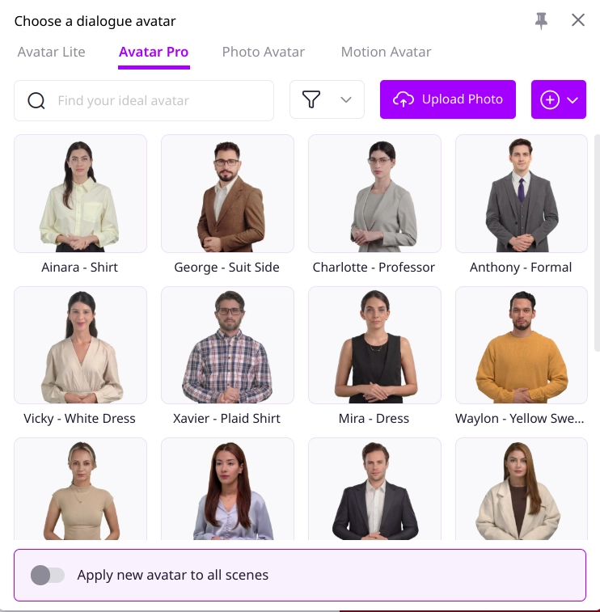Viewport: 600px width, 612px height.
Task: Select the Avatar Pro tab
Action: tap(154, 52)
